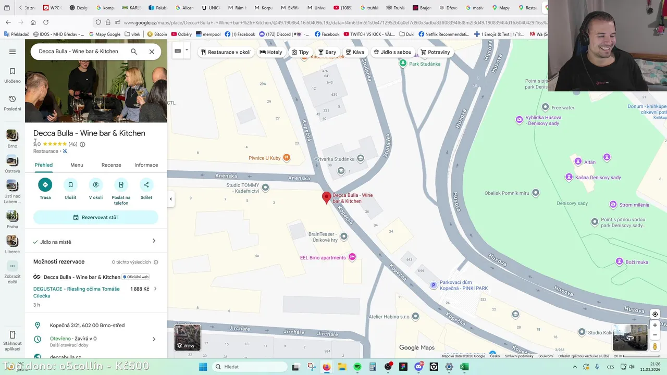Filter by Káva chip
Image resolution: width=667 pixels, height=375 pixels.
point(355,52)
